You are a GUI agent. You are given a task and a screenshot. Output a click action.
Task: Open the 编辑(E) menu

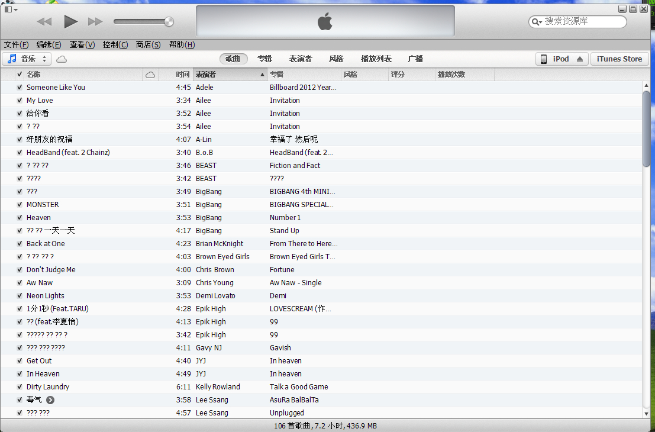pos(49,45)
